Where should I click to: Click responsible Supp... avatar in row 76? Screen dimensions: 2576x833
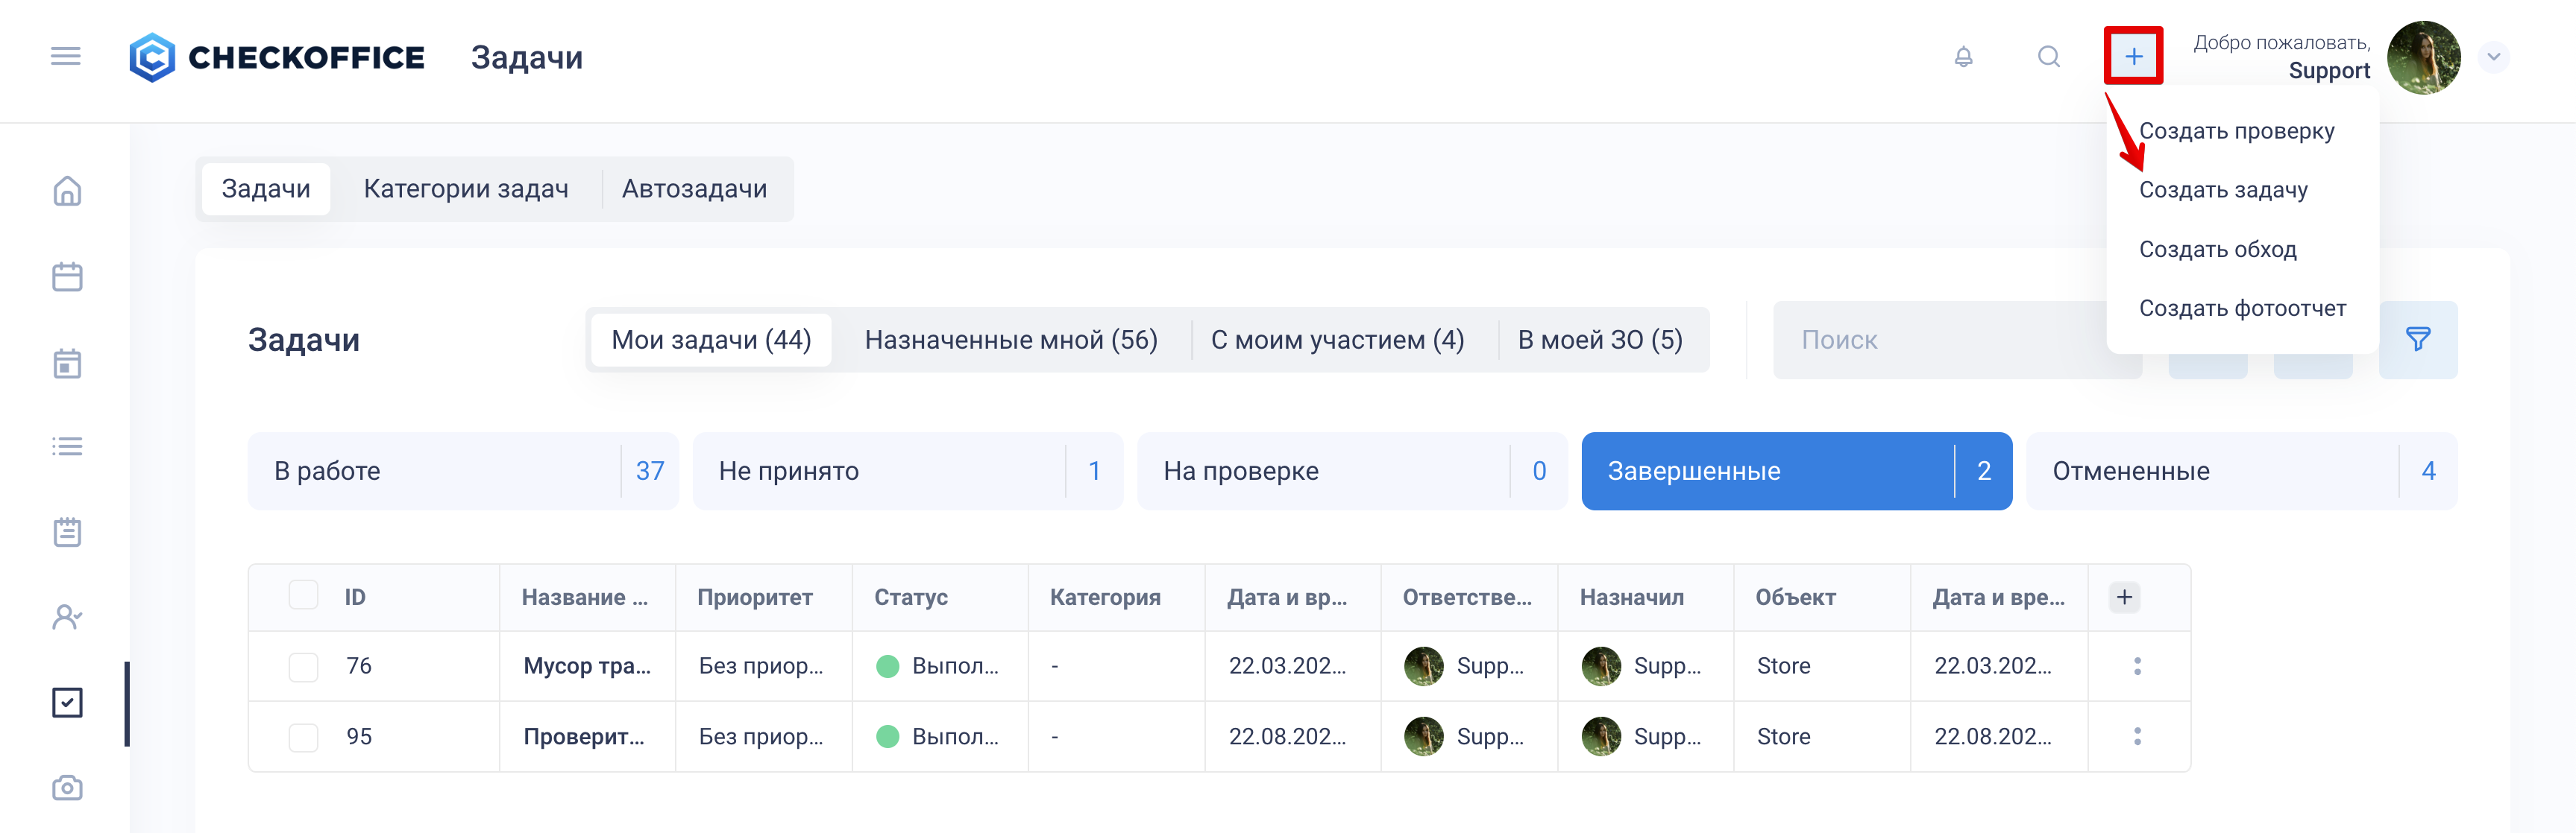click(1423, 666)
